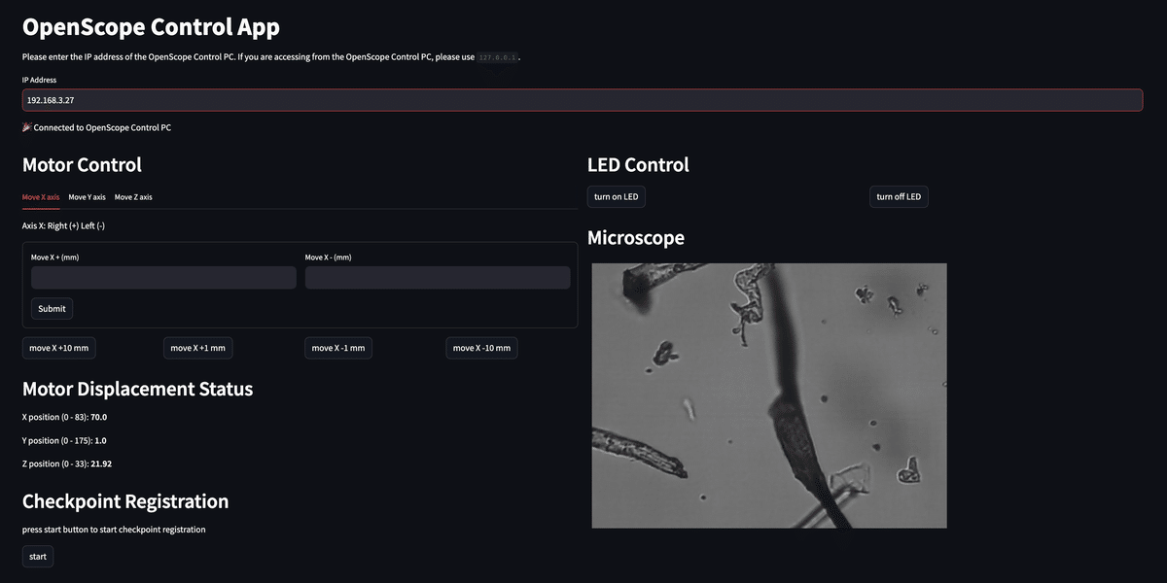1167x583 pixels.
Task: Click the 127.0.0.1 code snippet
Action: [498, 58]
